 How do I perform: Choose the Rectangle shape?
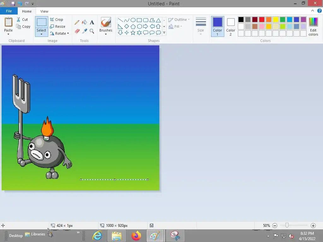[x=139, y=20]
